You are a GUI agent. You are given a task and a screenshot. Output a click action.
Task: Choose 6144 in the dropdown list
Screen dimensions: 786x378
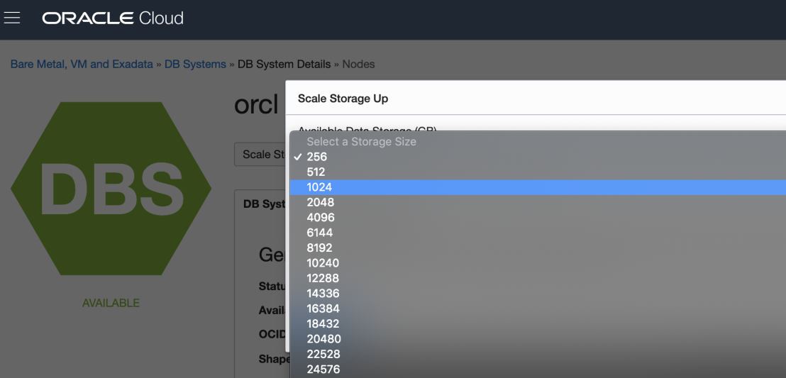click(x=320, y=233)
